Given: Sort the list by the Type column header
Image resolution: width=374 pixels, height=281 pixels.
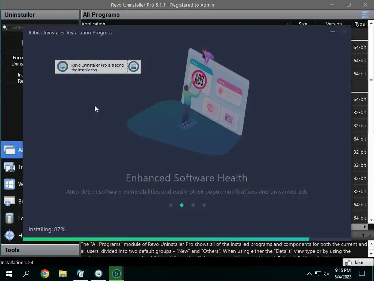Looking at the screenshot, I should coord(360,24).
